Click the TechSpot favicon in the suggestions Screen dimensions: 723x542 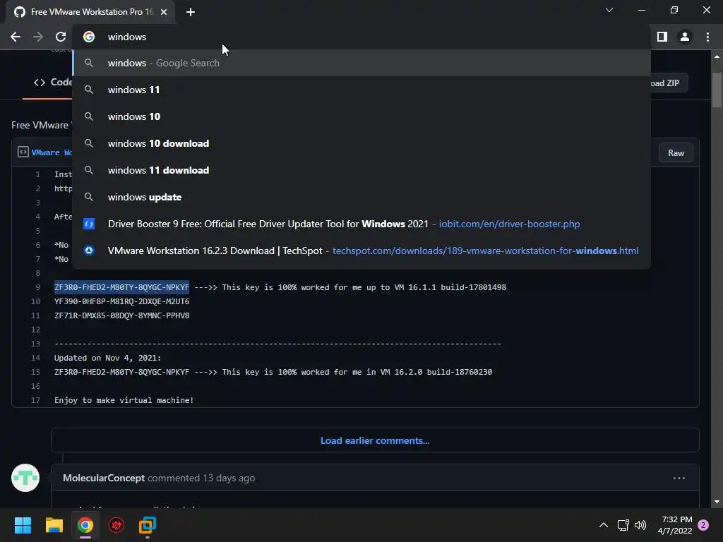[x=89, y=251]
